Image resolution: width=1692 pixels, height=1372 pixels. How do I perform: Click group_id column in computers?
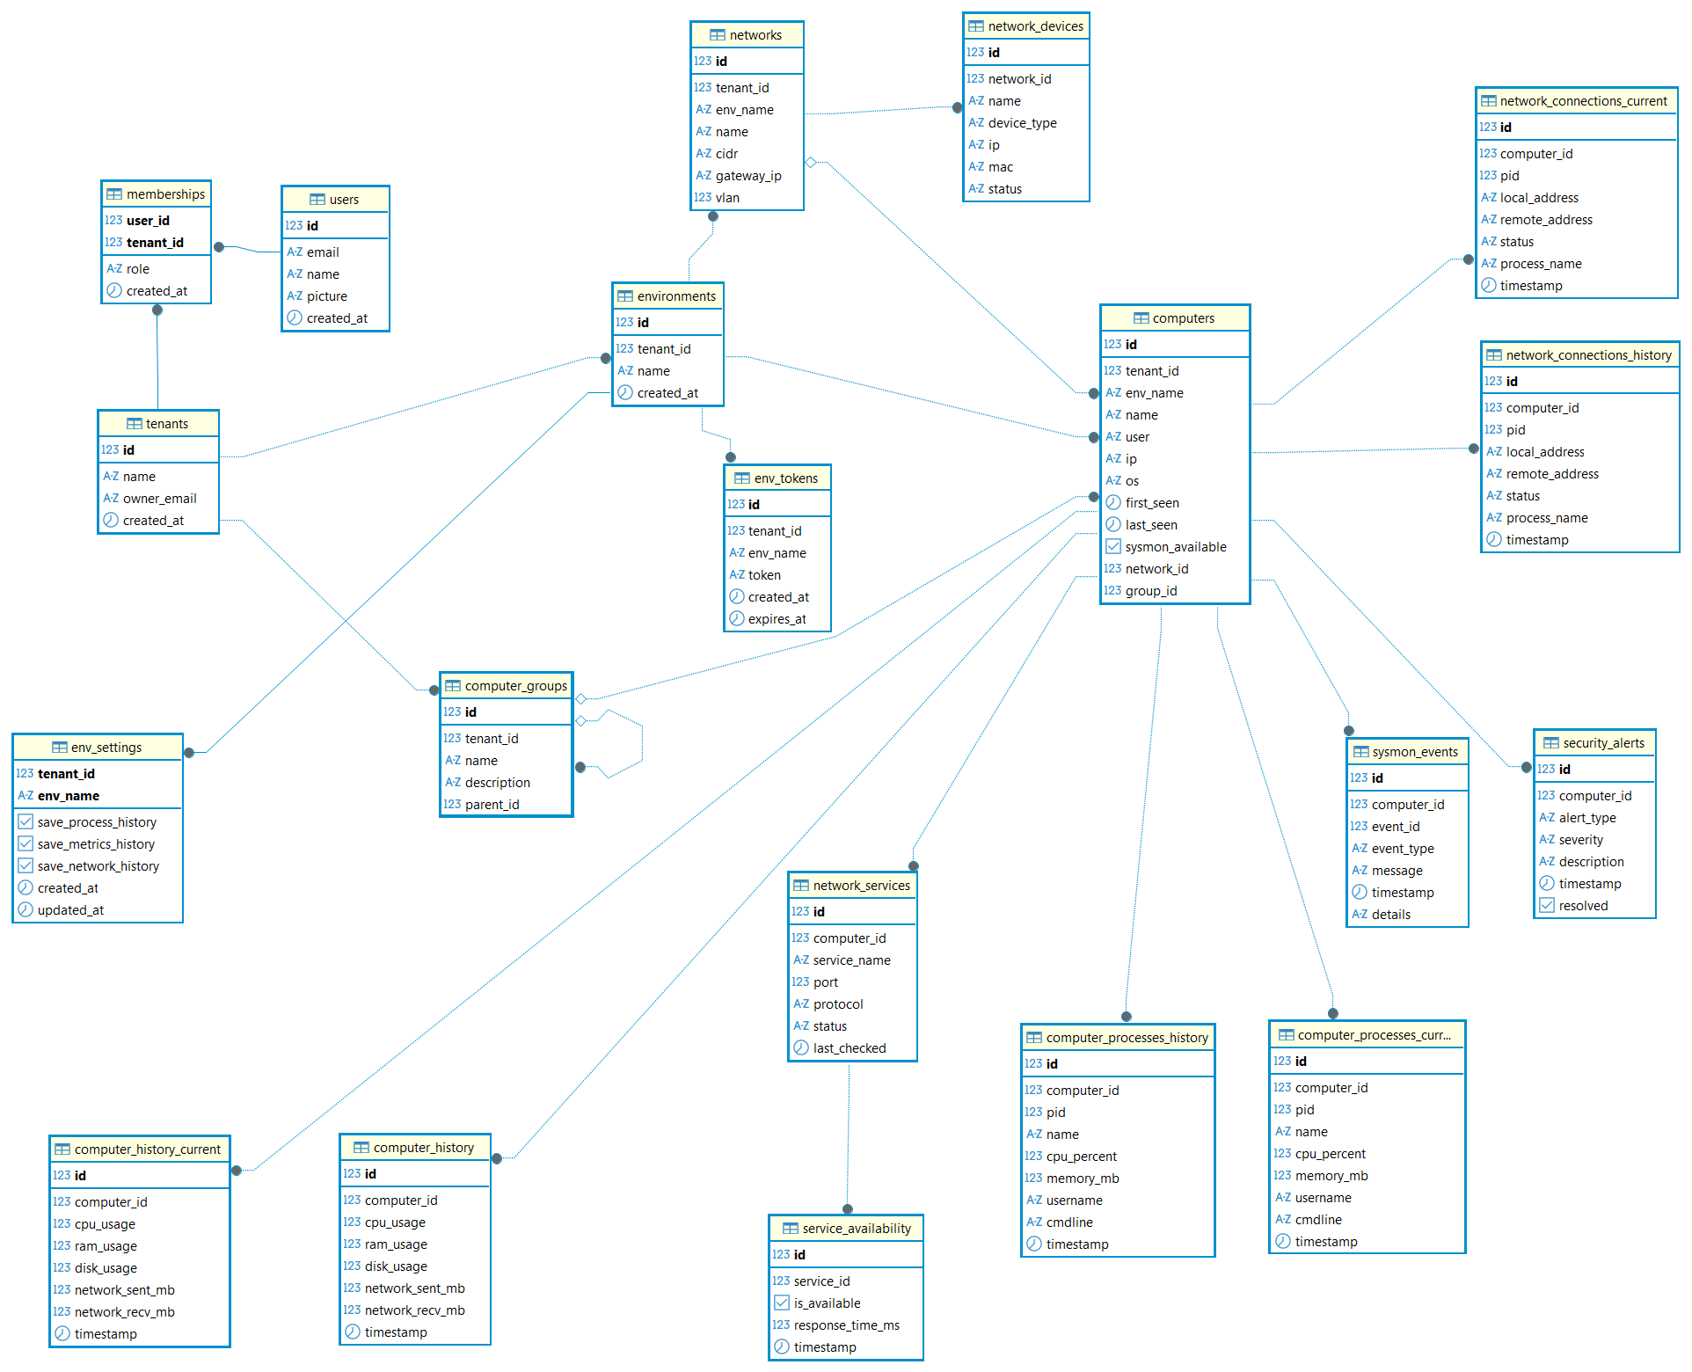click(1151, 591)
